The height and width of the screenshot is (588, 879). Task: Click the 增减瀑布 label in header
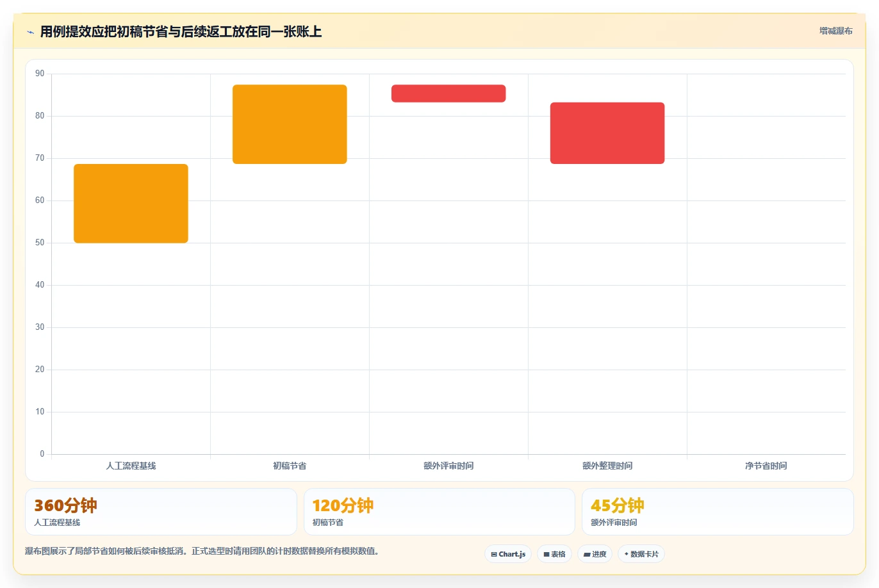click(x=836, y=31)
